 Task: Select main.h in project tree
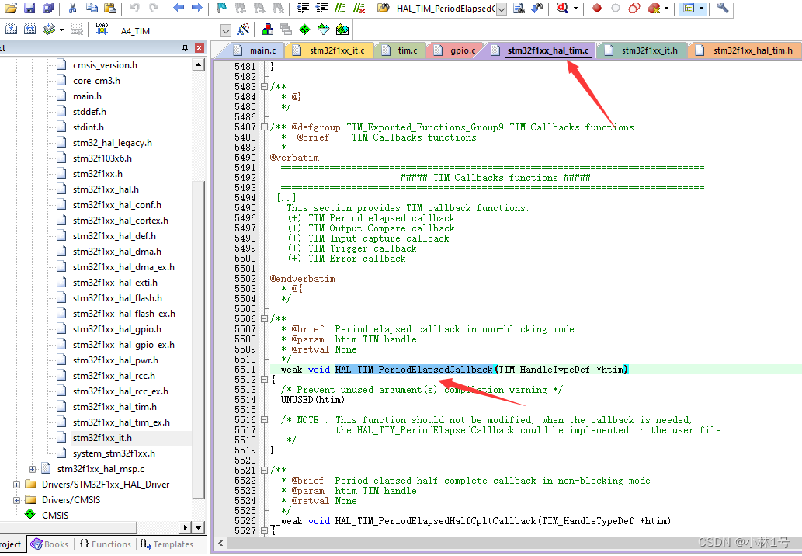point(87,96)
